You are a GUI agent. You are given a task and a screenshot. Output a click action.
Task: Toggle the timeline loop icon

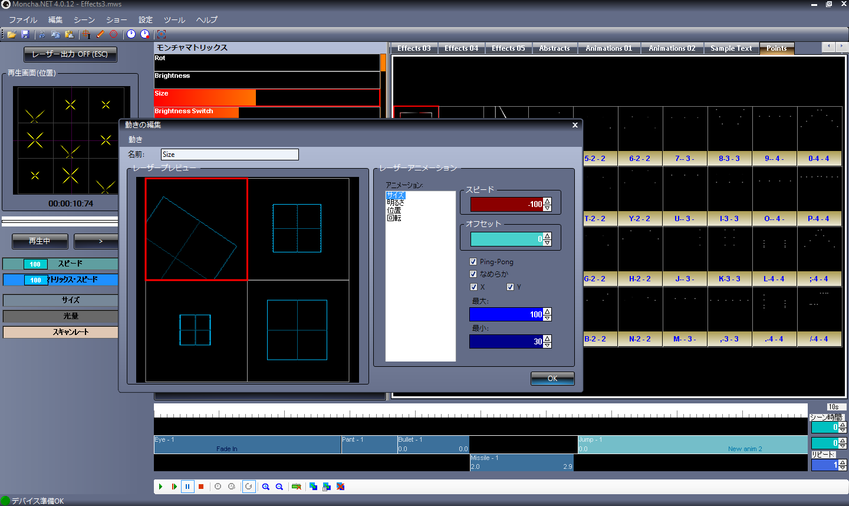(249, 487)
